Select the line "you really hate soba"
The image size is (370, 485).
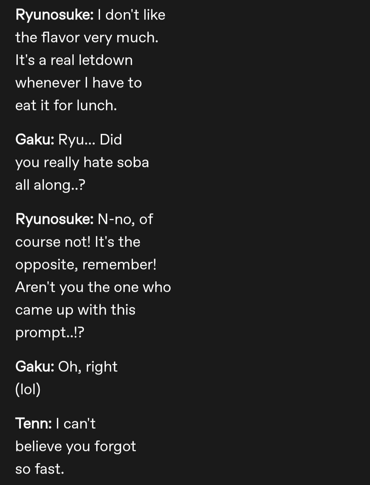[82, 162]
